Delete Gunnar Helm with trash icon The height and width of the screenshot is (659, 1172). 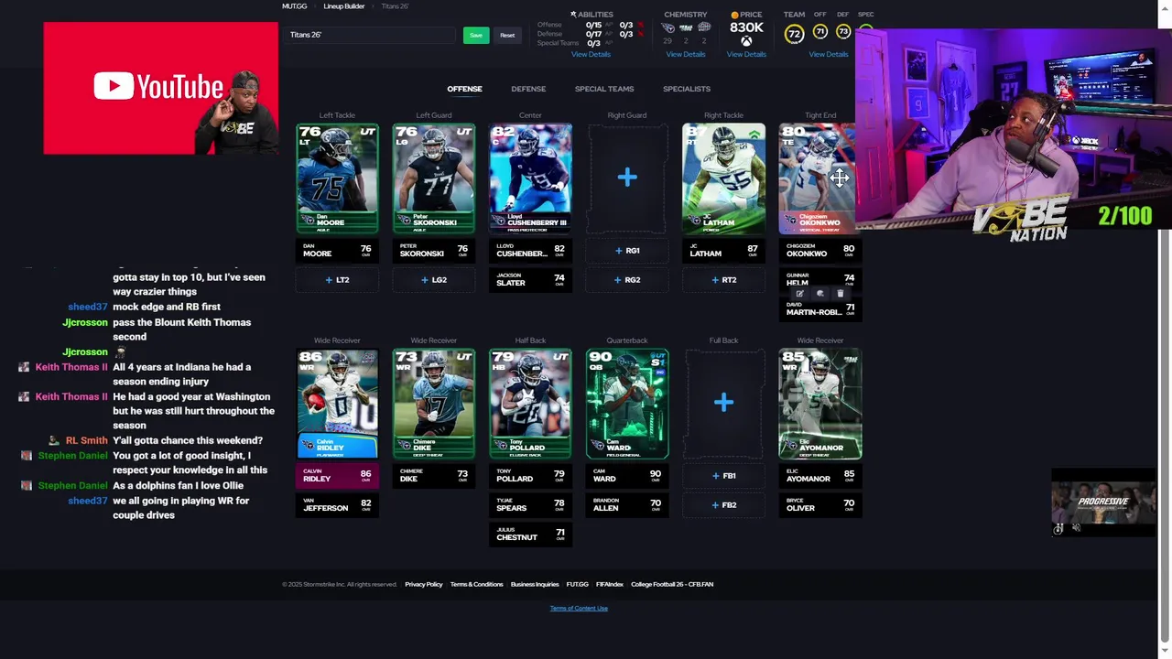841,294
